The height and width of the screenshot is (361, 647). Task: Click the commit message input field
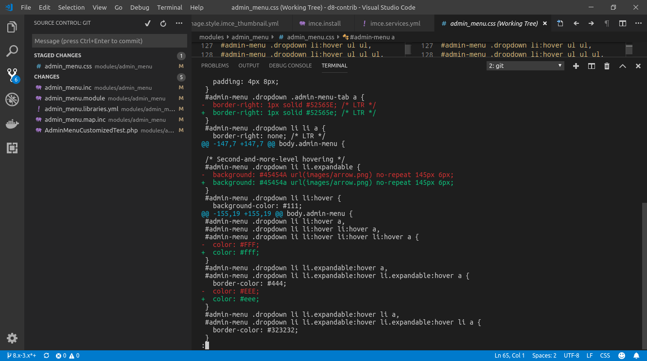point(109,41)
